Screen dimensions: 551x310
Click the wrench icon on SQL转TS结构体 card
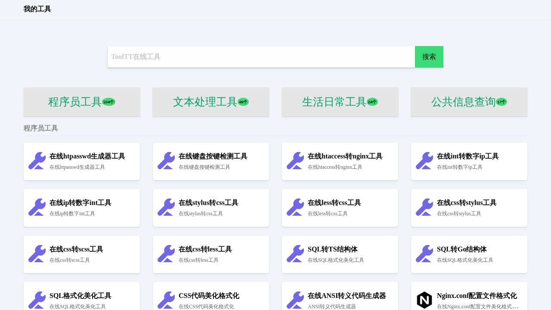point(295,254)
